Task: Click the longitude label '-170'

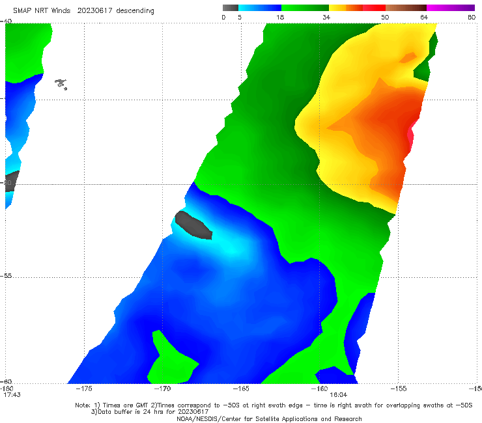Action: coord(162,389)
